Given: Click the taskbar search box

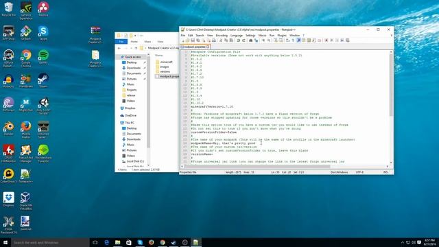Looking at the screenshot, I should [x=50, y=242].
